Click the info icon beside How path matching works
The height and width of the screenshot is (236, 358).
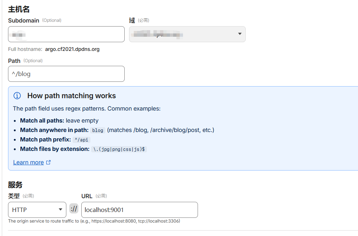click(x=17, y=96)
